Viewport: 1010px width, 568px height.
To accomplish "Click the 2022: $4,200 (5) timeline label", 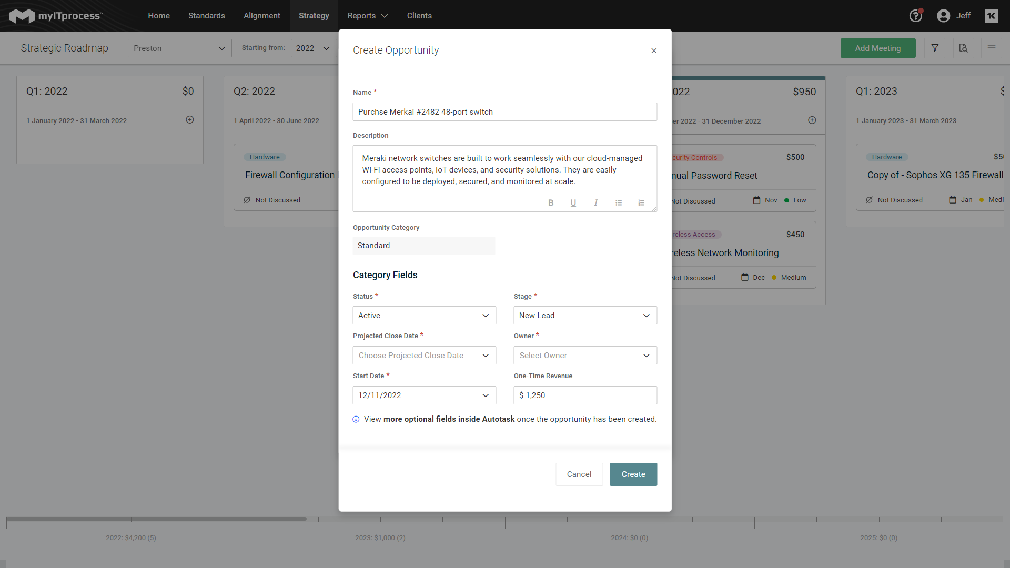I will [131, 537].
